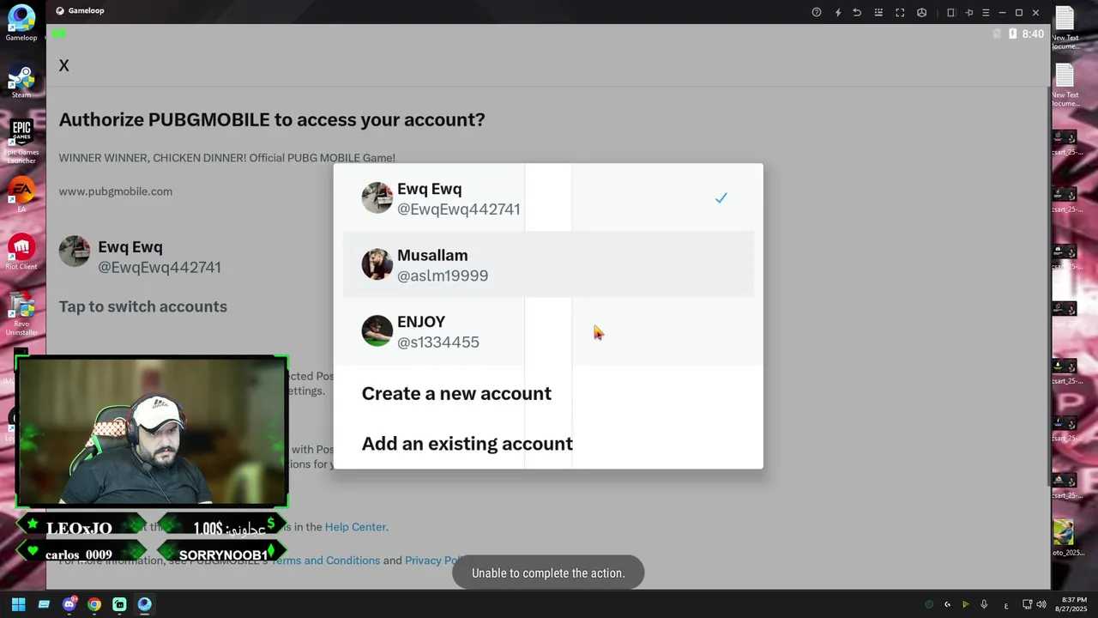This screenshot has width=1098, height=618.
Task: Click the 3D cube icon in title bar
Action: 921,12
